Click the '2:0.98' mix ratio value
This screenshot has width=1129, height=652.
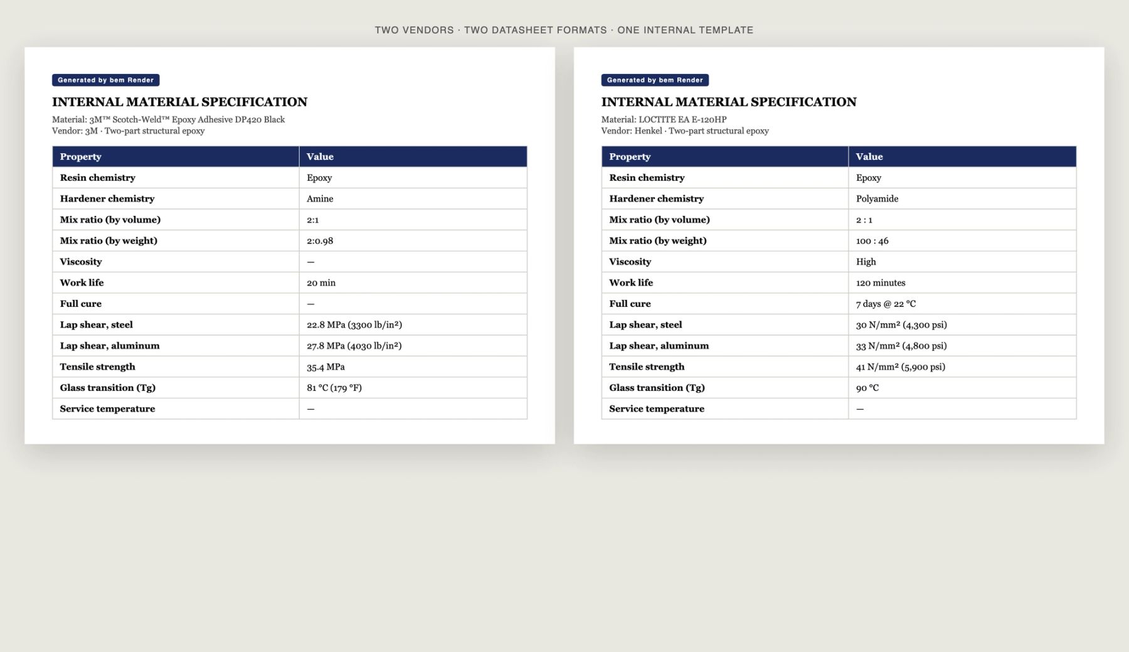(320, 240)
